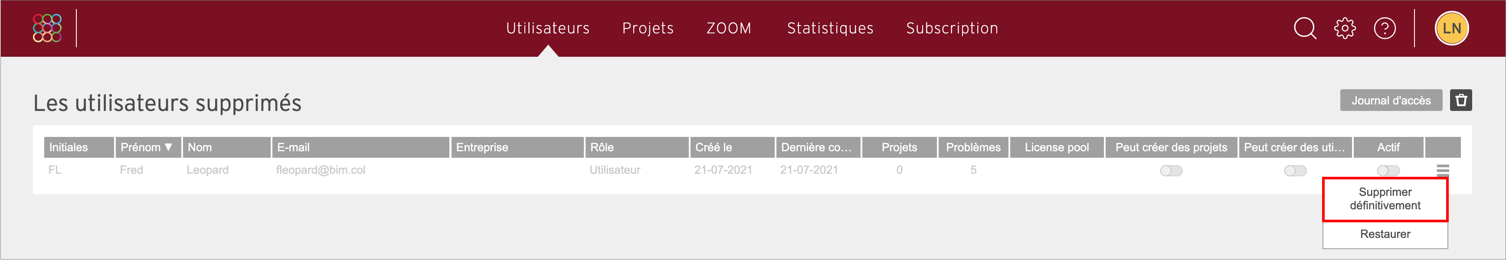Toggle the Actif switch for Fred
This screenshot has width=1506, height=260.
[x=1388, y=171]
